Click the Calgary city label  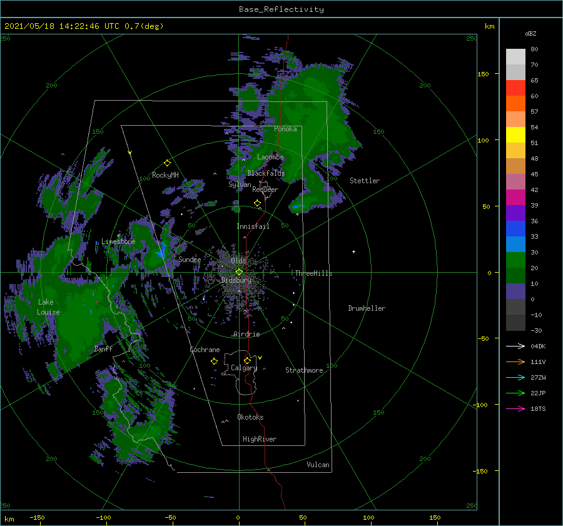pyautogui.click(x=244, y=368)
